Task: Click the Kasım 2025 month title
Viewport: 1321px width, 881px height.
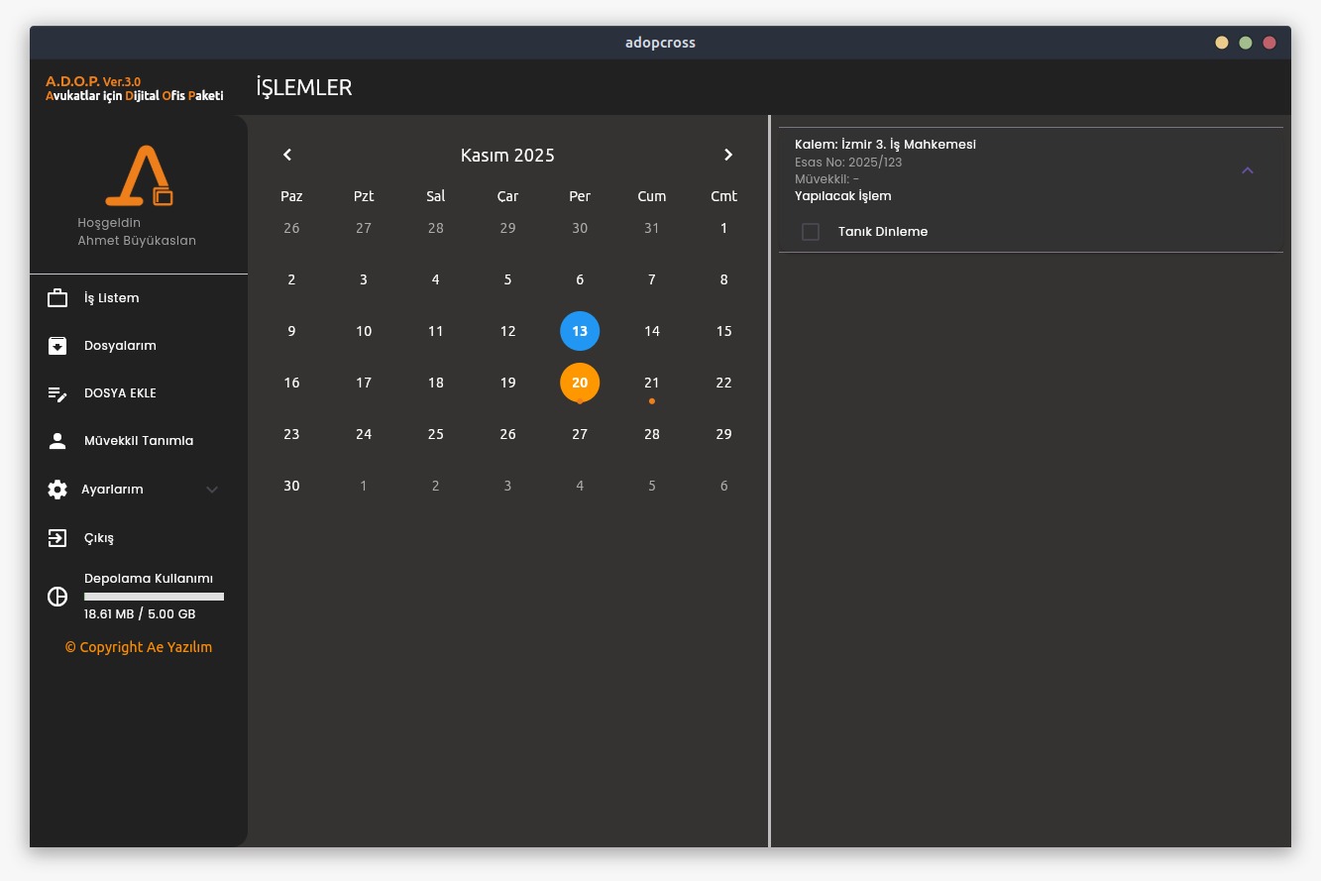Action: (507, 156)
